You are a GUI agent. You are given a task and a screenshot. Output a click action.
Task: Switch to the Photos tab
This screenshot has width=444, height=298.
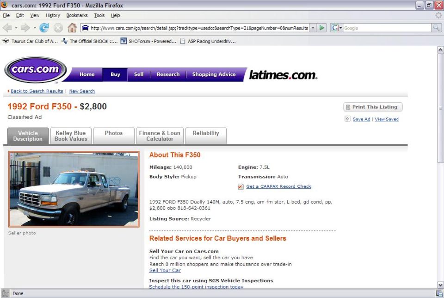pyautogui.click(x=114, y=136)
